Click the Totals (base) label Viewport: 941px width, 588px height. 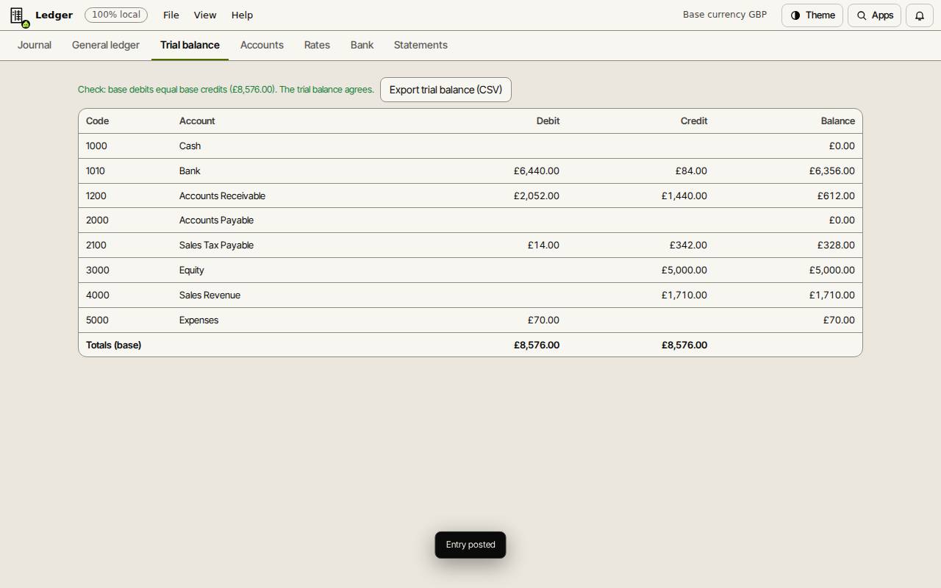pos(113,345)
